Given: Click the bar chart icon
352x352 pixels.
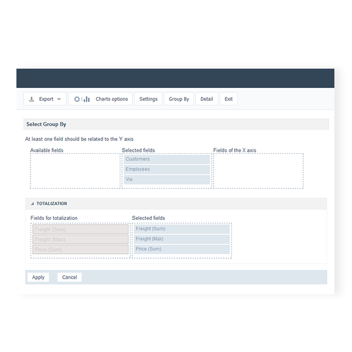Looking at the screenshot, I should point(87,99).
